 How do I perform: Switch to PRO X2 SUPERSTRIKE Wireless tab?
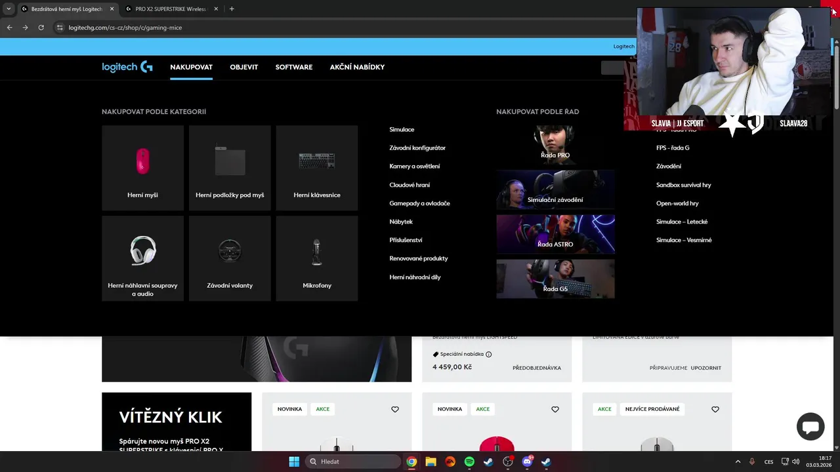tap(171, 9)
